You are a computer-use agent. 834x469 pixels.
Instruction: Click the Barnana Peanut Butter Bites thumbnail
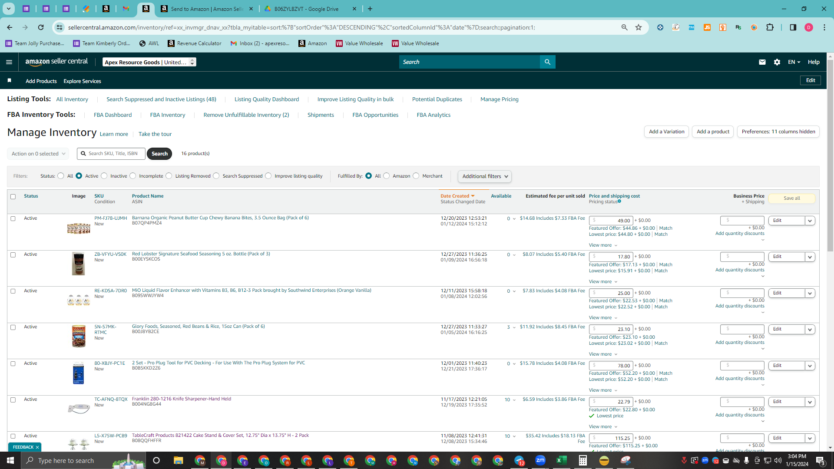tap(79, 228)
